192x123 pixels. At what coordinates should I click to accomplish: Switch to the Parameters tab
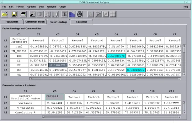pyautogui.click(x=12, y=22)
